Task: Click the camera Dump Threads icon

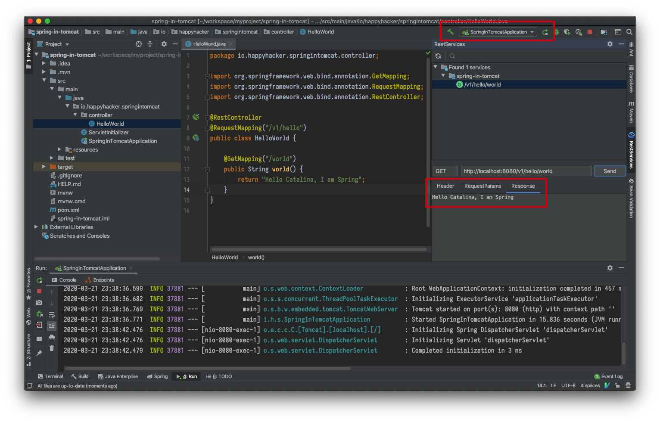Action: (39, 303)
